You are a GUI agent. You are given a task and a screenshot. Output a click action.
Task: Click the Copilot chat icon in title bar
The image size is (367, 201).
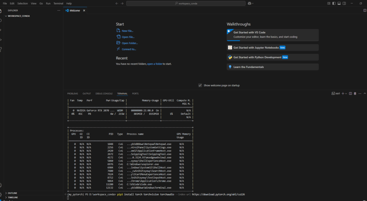click(x=249, y=3)
